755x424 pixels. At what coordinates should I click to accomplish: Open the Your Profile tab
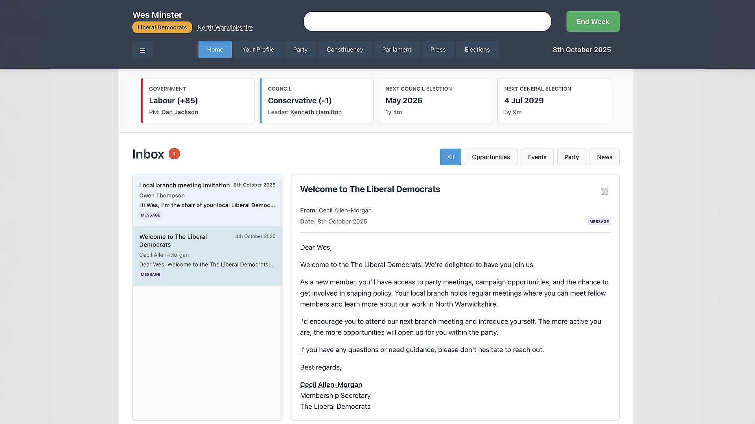pos(258,50)
